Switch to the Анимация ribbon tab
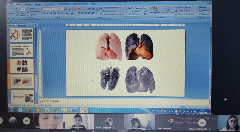Image resolution: width=240 pixels, height=132 pixels. coord(49,4)
